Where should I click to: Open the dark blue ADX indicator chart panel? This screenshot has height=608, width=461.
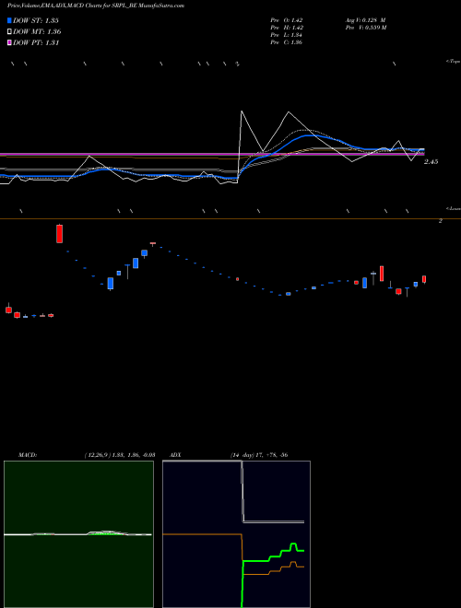click(236, 534)
